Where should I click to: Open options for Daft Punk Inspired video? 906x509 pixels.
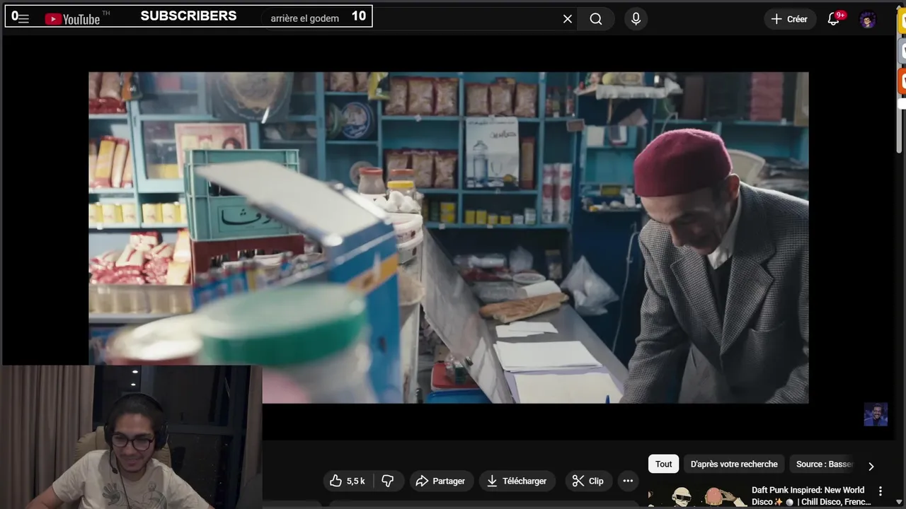(x=881, y=491)
